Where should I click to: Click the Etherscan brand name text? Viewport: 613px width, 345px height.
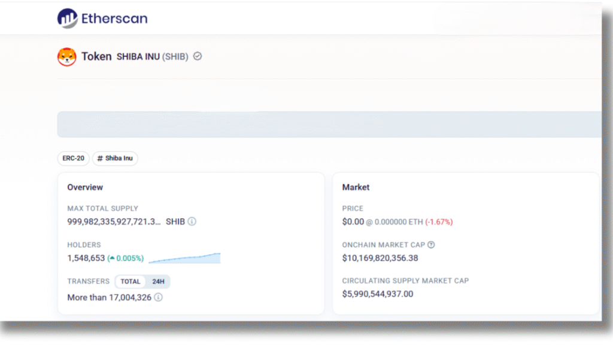115,19
